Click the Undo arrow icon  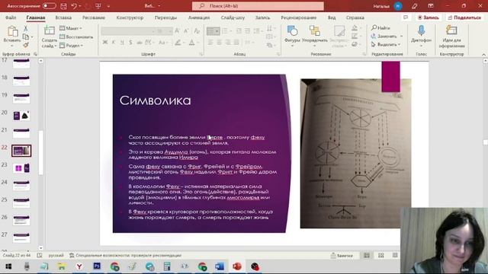pos(74,6)
